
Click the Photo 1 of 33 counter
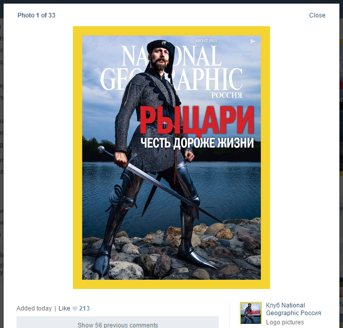click(36, 15)
